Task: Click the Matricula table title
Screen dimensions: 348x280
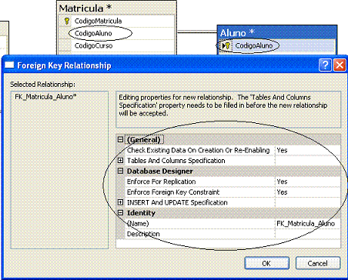Action: (85, 8)
